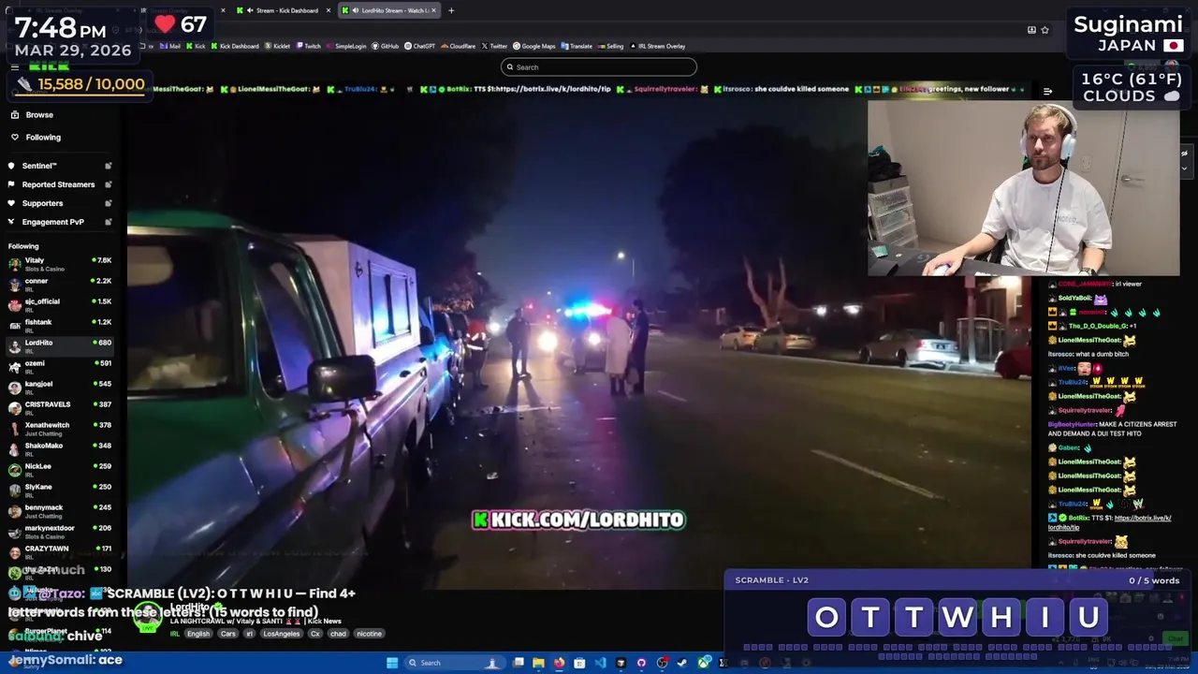
Task: Close the Stream - Kick Dashboard tab
Action: click(329, 10)
